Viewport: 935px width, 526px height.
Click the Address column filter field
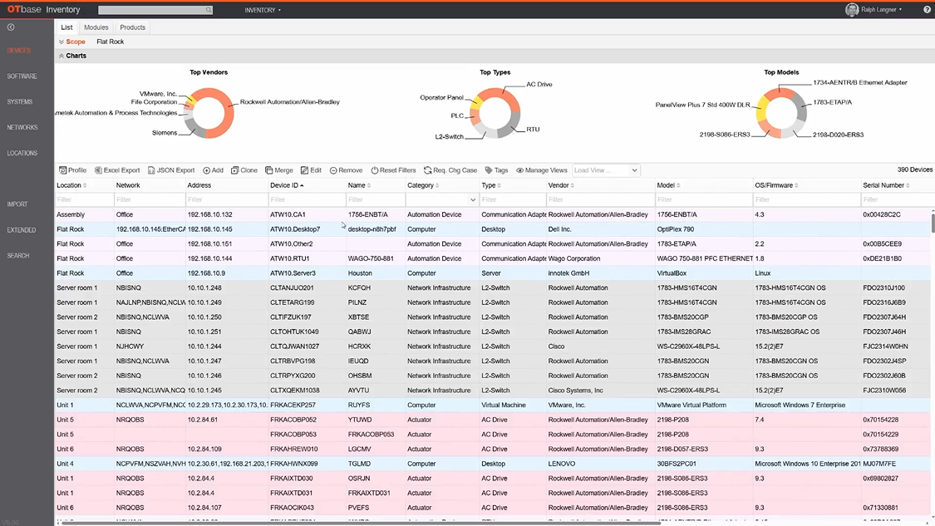click(227, 199)
